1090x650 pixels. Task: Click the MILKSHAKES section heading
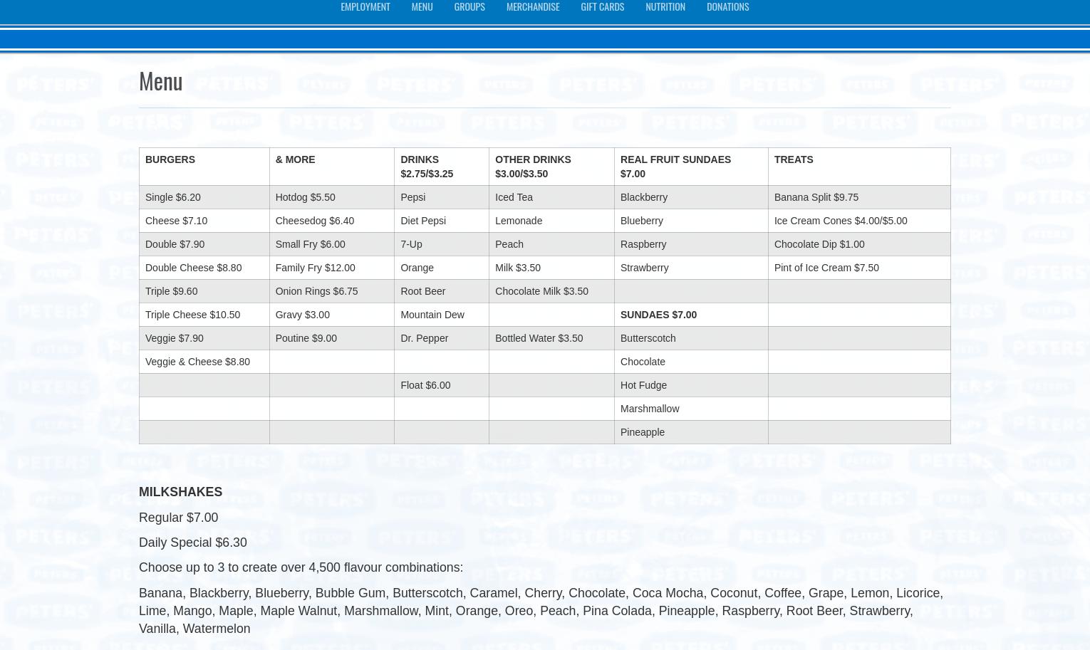click(180, 492)
